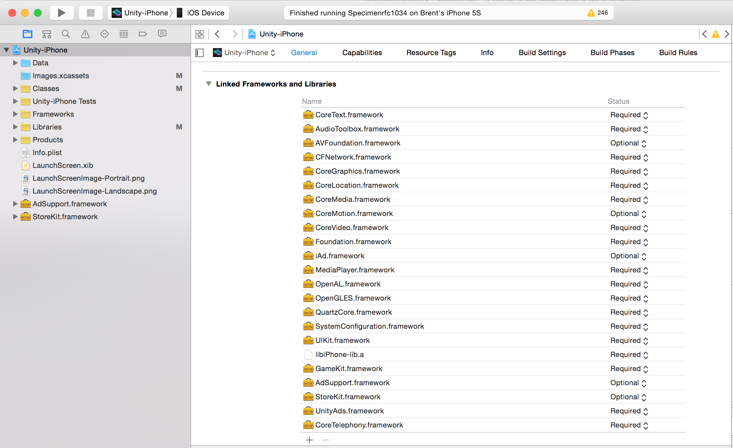
Task: Expand AdSupport.framework in the navigator
Action: point(15,204)
